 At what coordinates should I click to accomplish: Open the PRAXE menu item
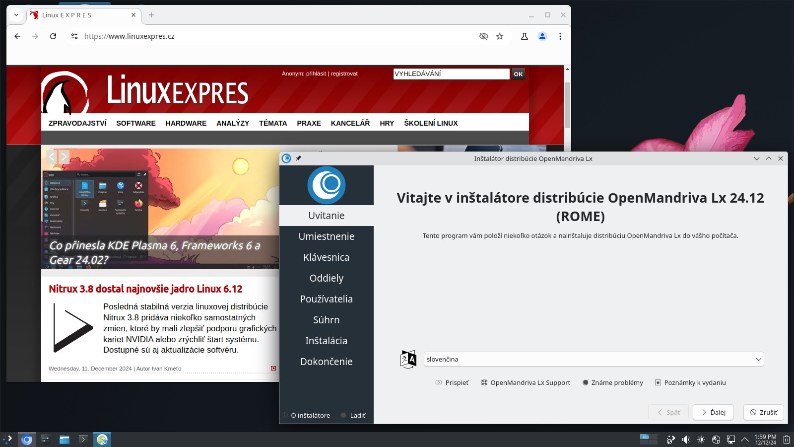(x=309, y=123)
